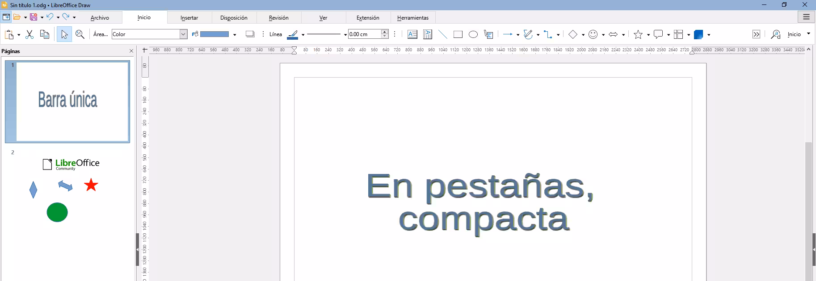
Task: Click the 3D objects cube icon
Action: coord(698,34)
